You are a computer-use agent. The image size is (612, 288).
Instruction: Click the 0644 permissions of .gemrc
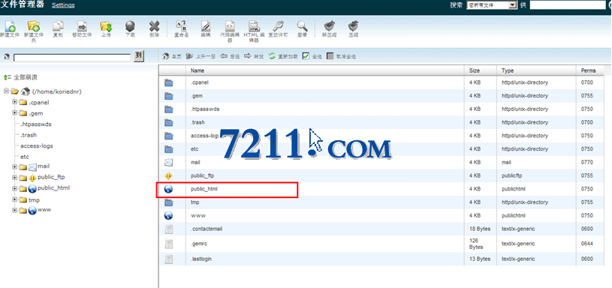click(586, 244)
